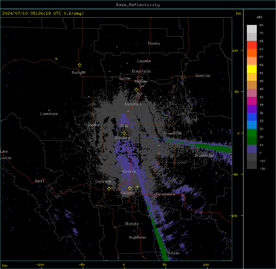Select the yellow diamond marker south of RedDeer
The height and width of the screenshot is (269, 276).
coord(136,90)
